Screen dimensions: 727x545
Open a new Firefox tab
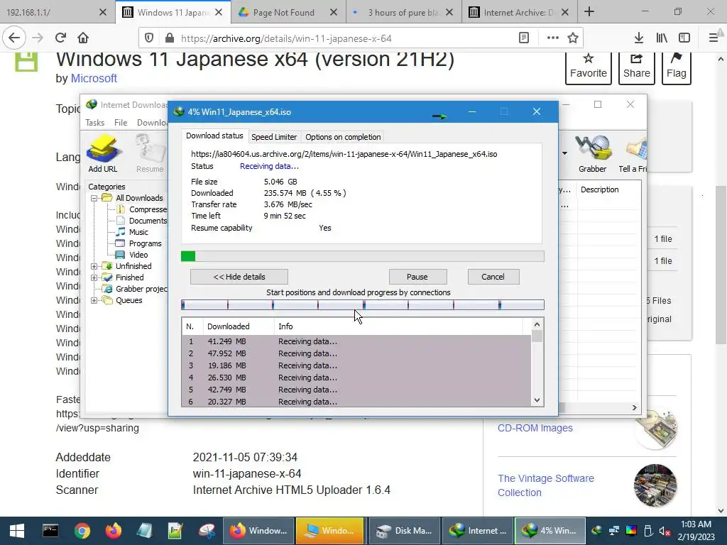[x=589, y=11]
